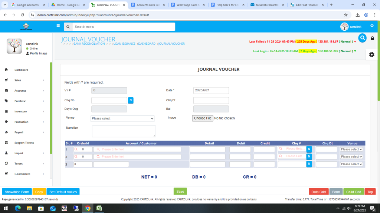
Task: Toggle the Show/hide Form button
Action: click(17, 192)
